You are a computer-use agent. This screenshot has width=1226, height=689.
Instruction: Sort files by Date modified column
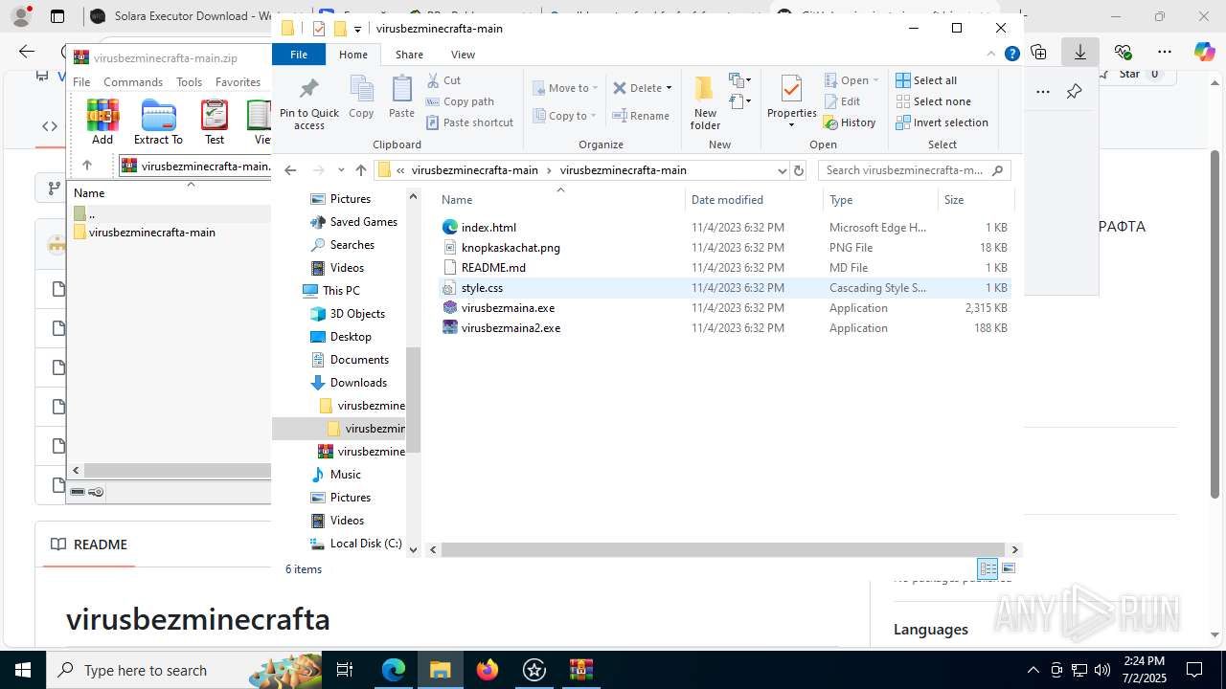[754, 200]
